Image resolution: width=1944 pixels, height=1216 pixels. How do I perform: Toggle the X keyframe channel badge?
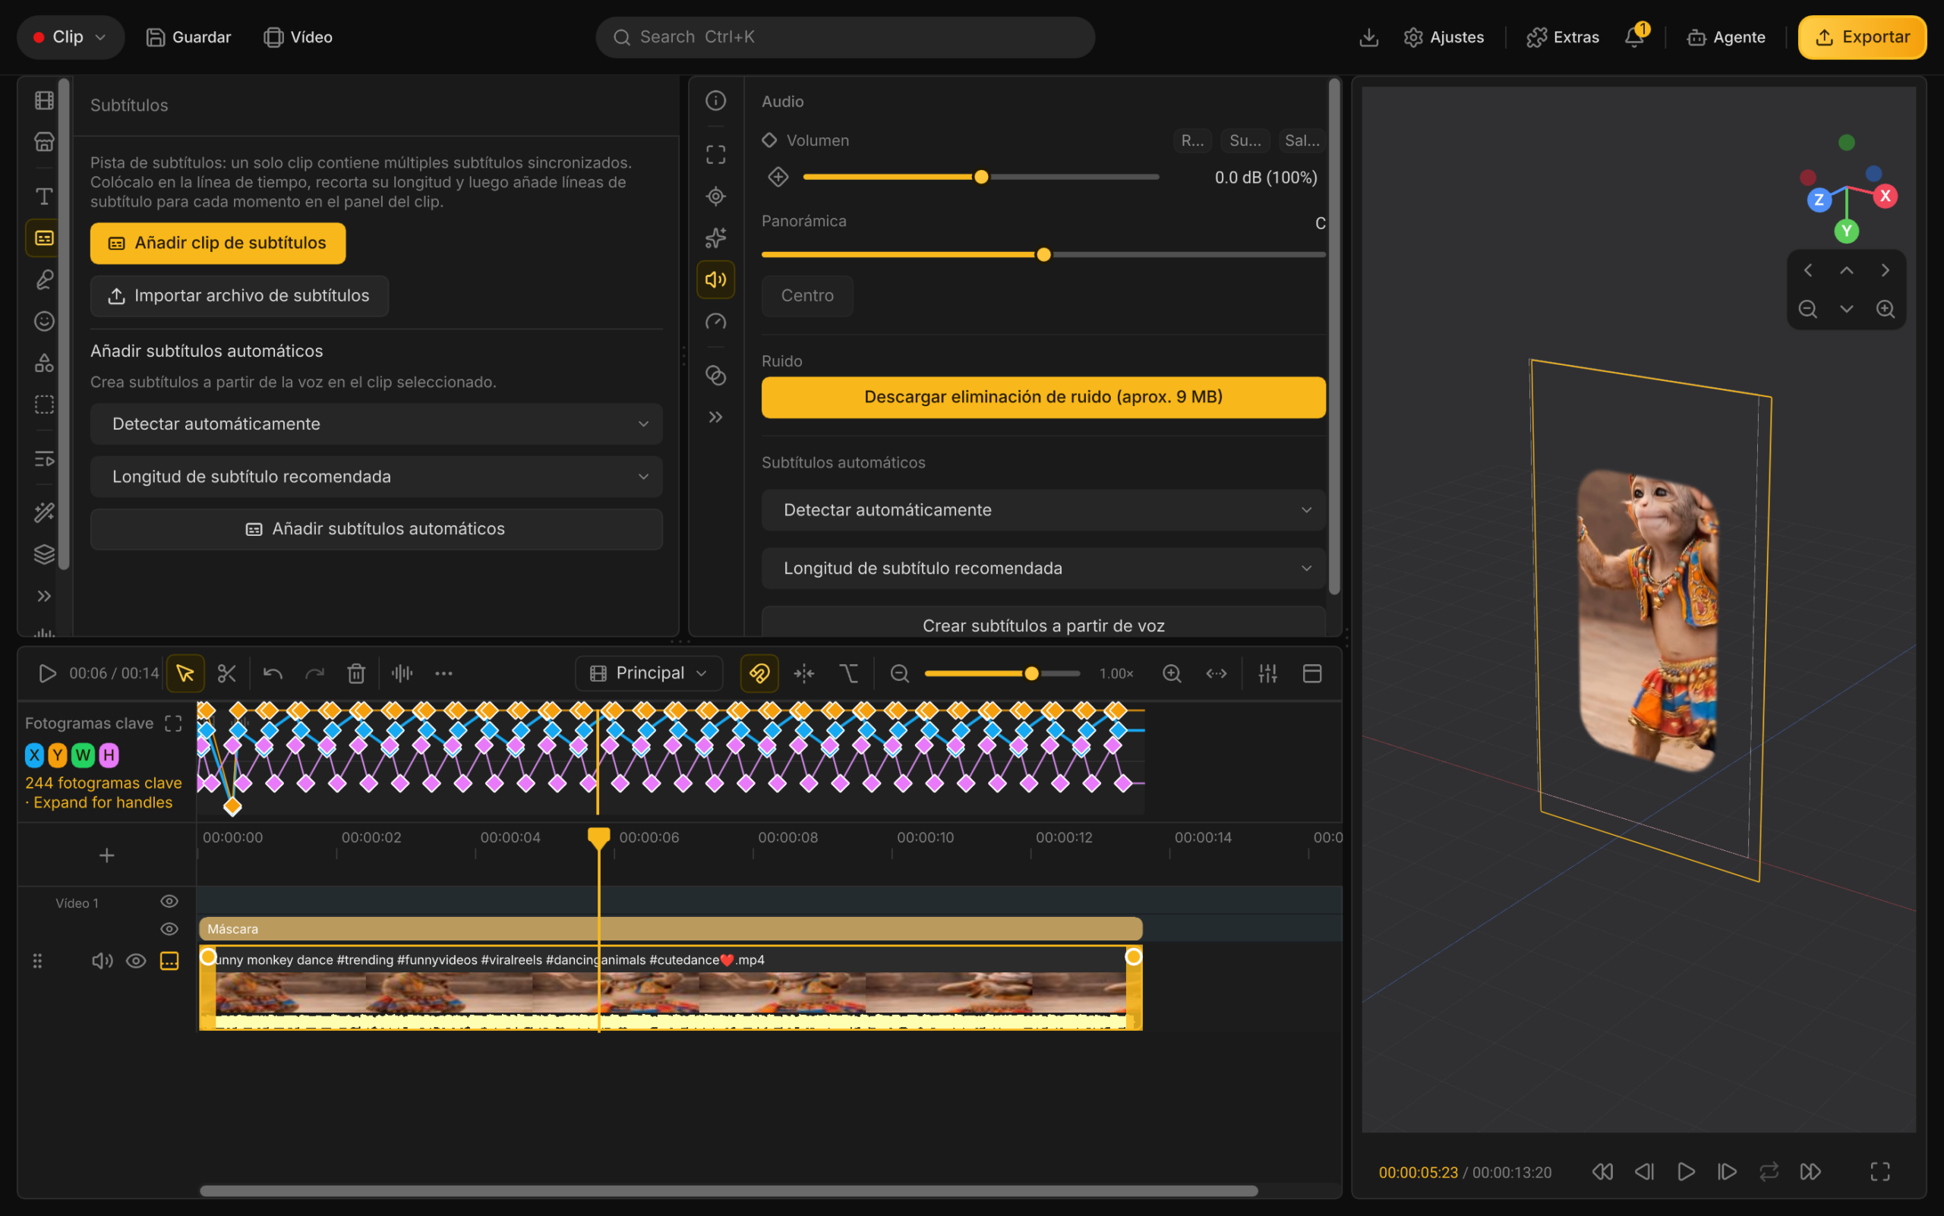pos(34,755)
